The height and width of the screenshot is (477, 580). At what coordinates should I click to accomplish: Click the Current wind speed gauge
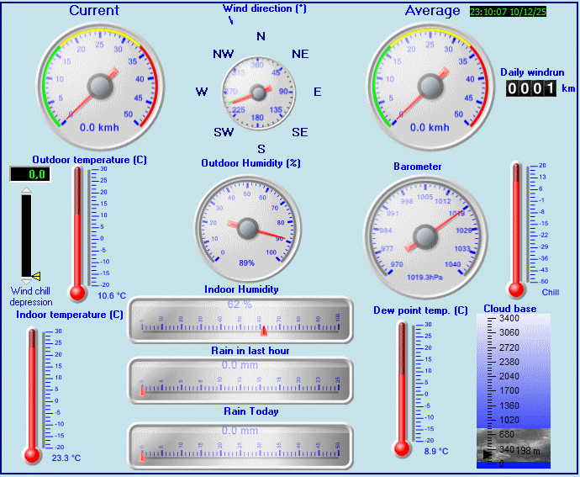(99, 86)
